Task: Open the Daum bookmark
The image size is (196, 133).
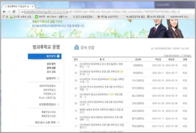Action: (x=57, y=17)
